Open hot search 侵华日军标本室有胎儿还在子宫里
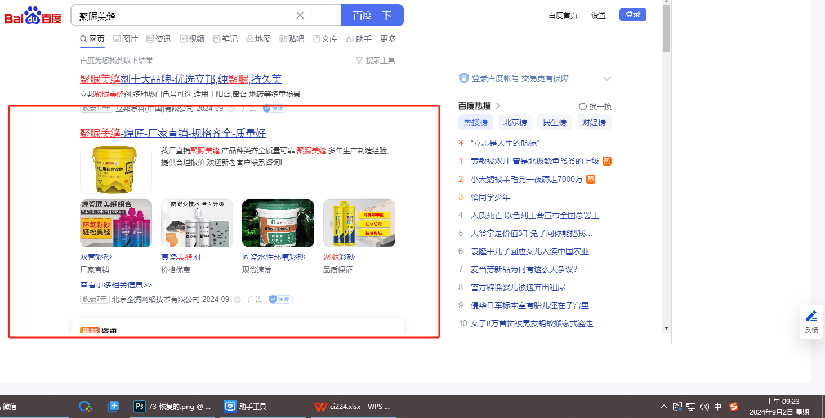The height and width of the screenshot is (418, 825). [530, 305]
